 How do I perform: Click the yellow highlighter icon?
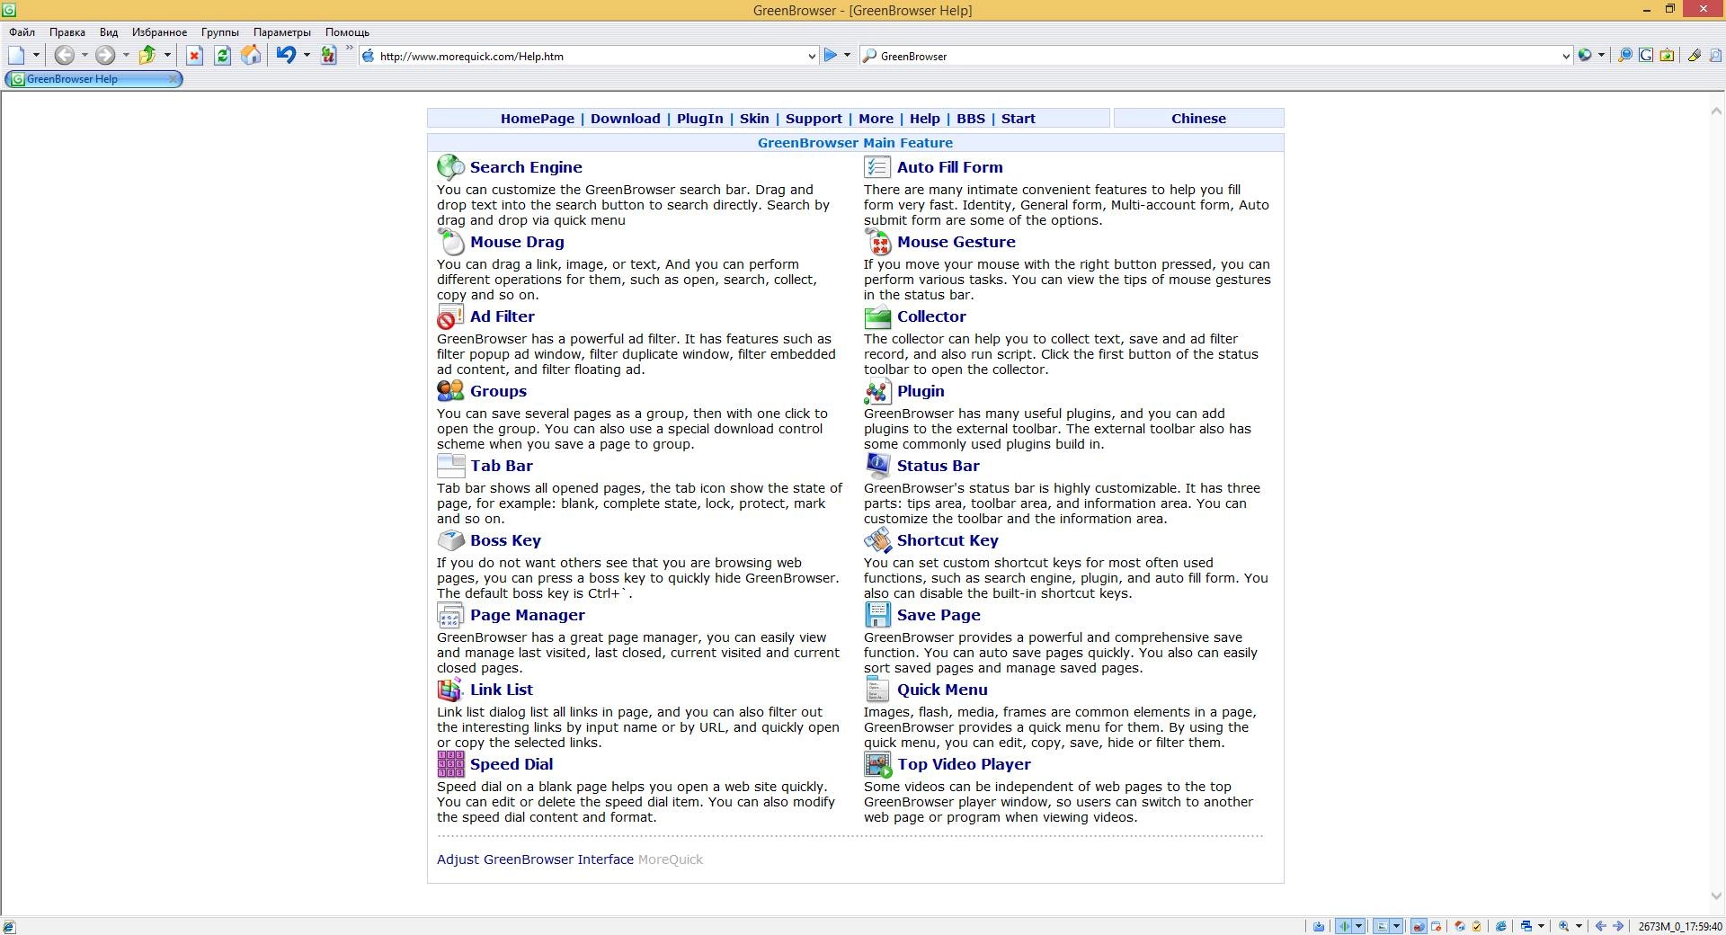(1695, 56)
